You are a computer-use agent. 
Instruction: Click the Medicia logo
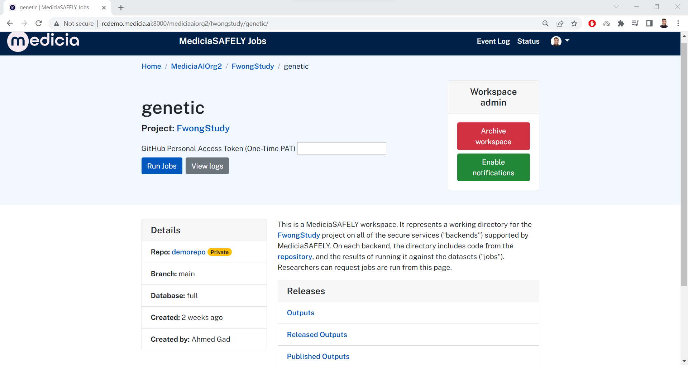[x=43, y=41]
